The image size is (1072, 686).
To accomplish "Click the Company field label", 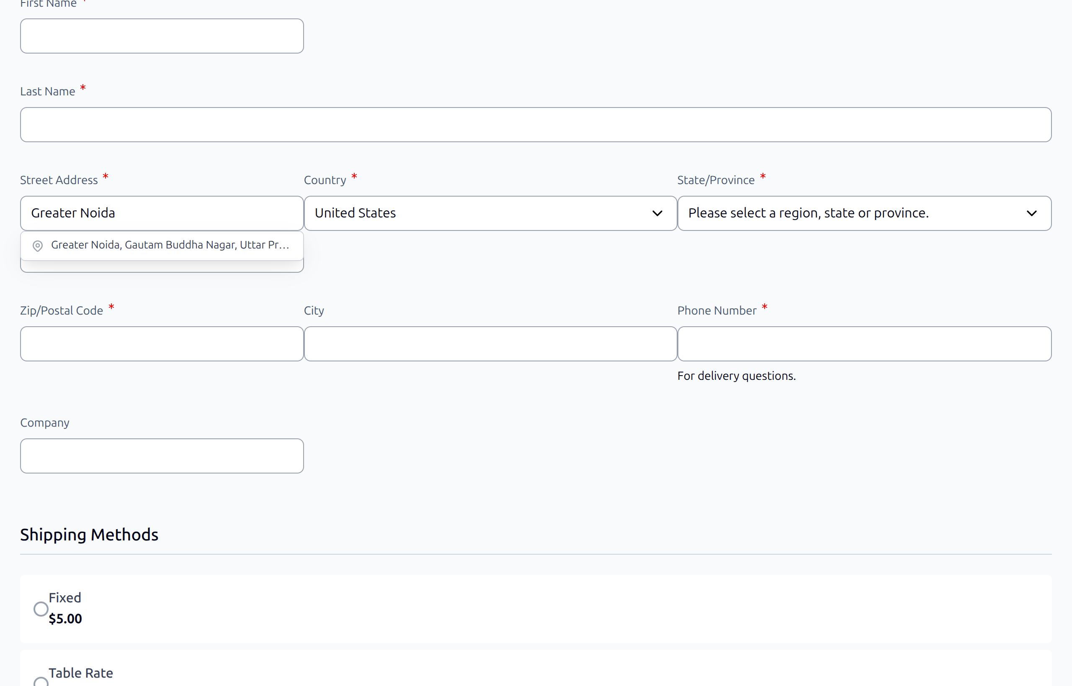I will [x=44, y=423].
